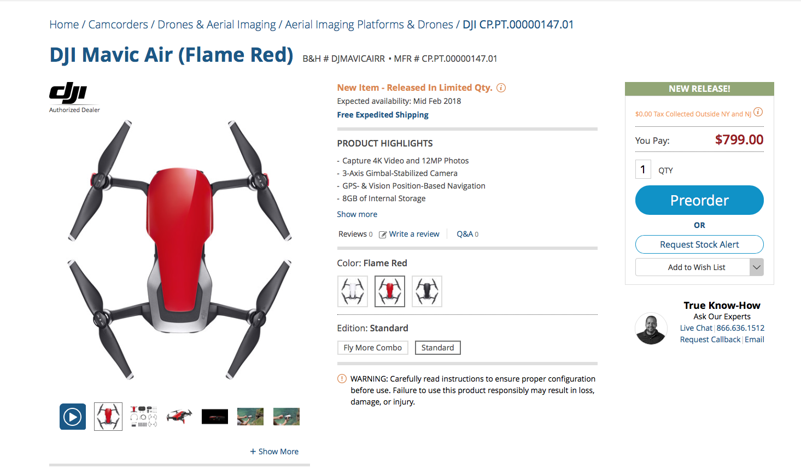Click the expert's avatar photo
Screen dimensions: 801x474
coord(651,329)
